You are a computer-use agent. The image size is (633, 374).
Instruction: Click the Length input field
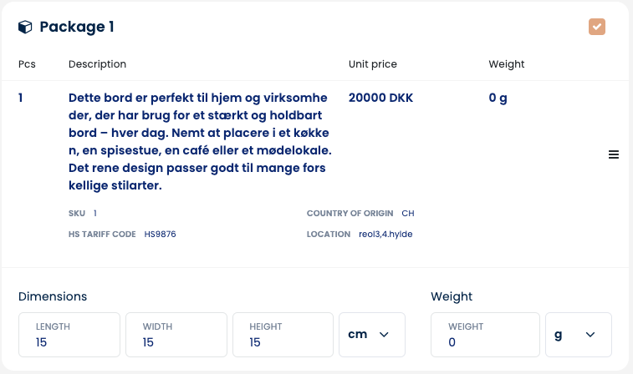[x=70, y=336]
